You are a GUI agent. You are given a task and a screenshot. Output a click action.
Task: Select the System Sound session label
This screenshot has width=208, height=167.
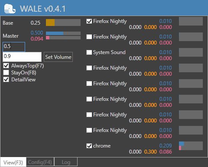109,52
